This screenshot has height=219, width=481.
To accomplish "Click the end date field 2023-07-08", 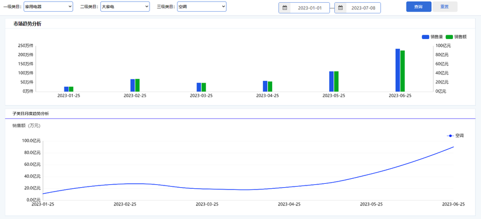I will (363, 8).
